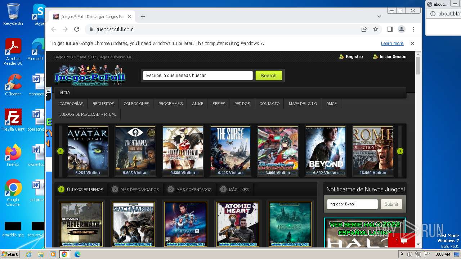Open Blaster Master thumbnail

click(x=278, y=151)
